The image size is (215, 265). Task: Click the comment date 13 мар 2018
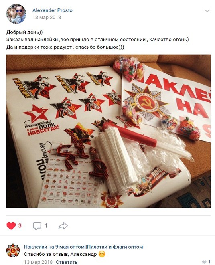[38, 262]
